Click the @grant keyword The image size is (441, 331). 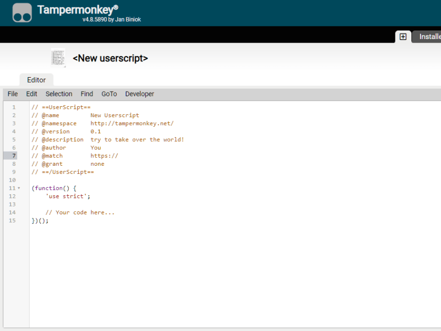pyautogui.click(x=52, y=164)
